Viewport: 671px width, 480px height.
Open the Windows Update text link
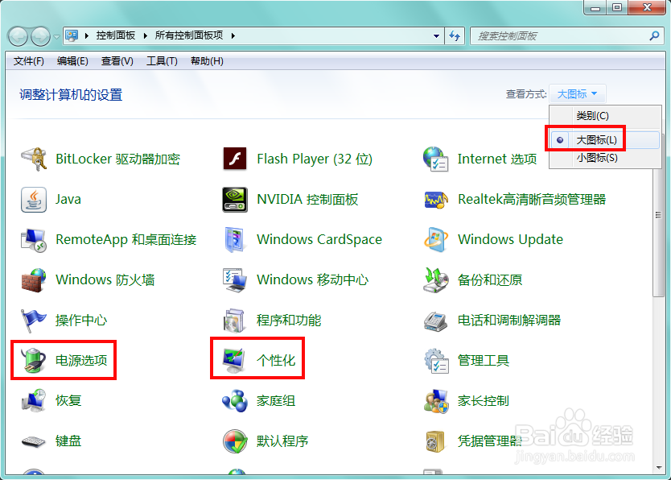[511, 239]
